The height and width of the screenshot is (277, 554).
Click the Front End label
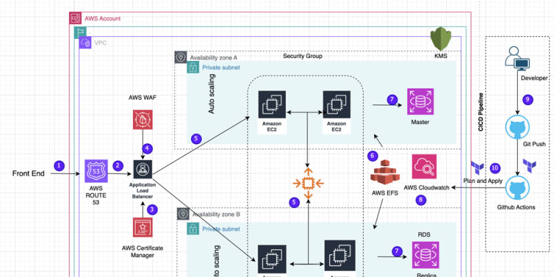(28, 174)
